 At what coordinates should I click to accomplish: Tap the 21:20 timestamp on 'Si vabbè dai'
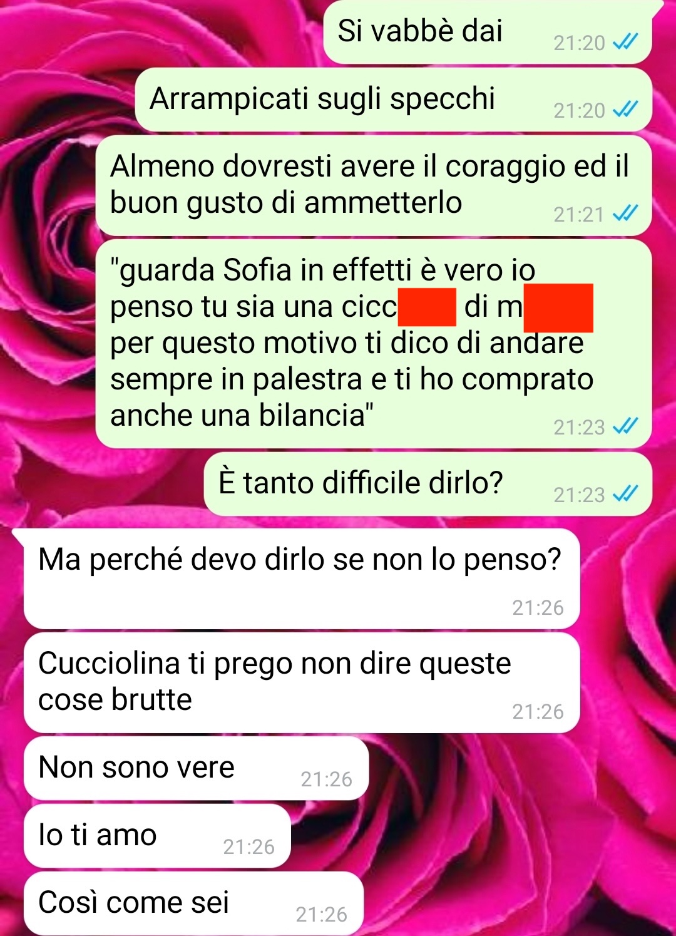(580, 43)
